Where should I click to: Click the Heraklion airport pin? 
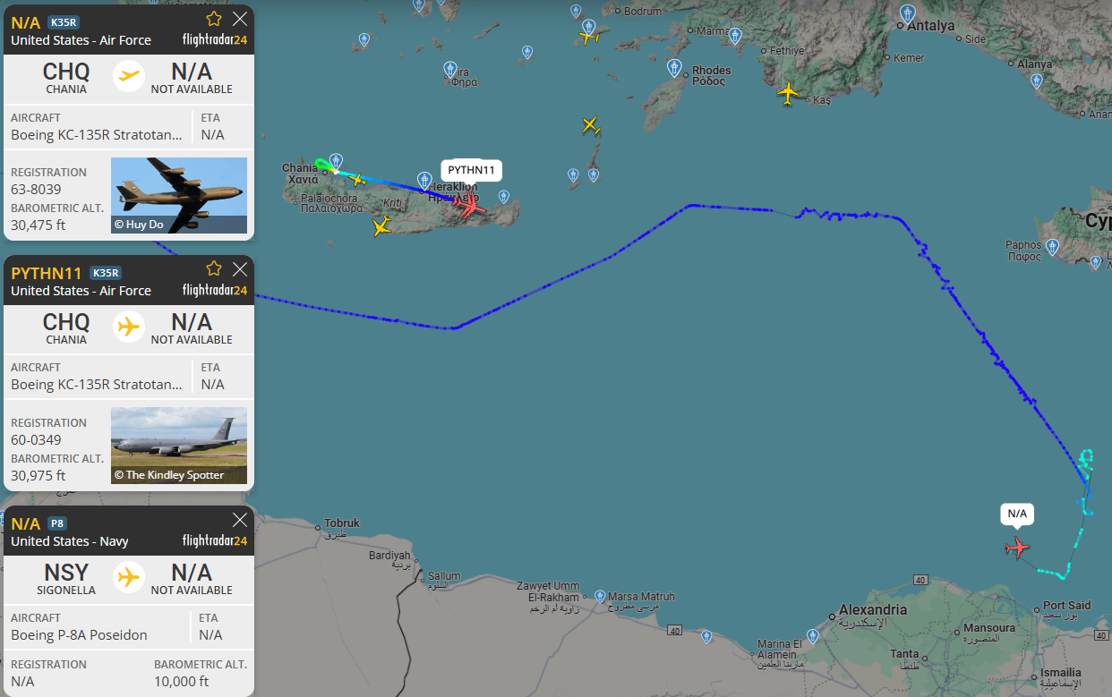[x=425, y=181]
